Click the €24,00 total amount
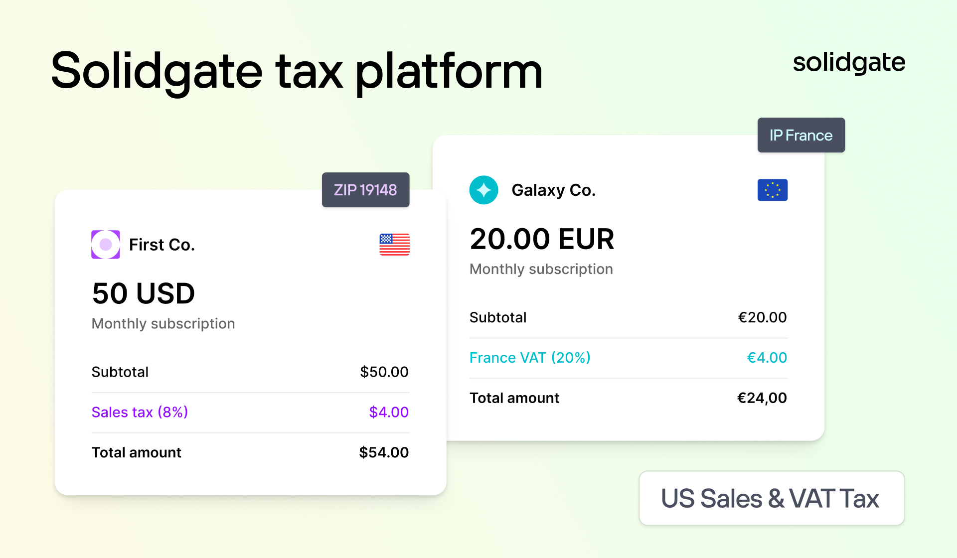Image resolution: width=957 pixels, height=558 pixels. 762,398
